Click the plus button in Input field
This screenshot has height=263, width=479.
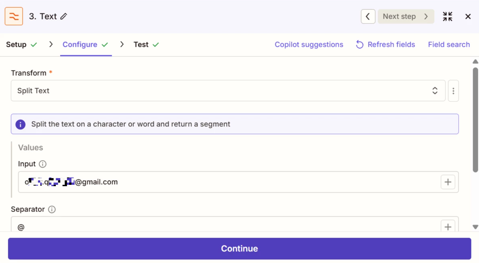[448, 182]
